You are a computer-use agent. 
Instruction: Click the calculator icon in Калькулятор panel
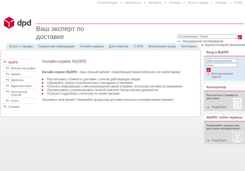(x=237, y=103)
